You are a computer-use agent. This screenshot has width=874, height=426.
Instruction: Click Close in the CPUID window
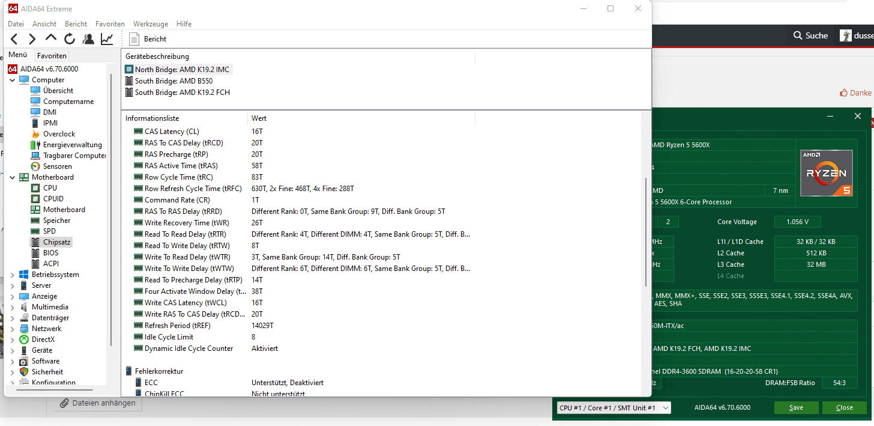coord(844,407)
